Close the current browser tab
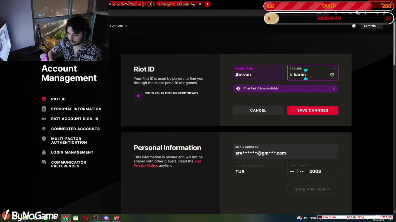396x222 pixels. [x=200, y=4]
